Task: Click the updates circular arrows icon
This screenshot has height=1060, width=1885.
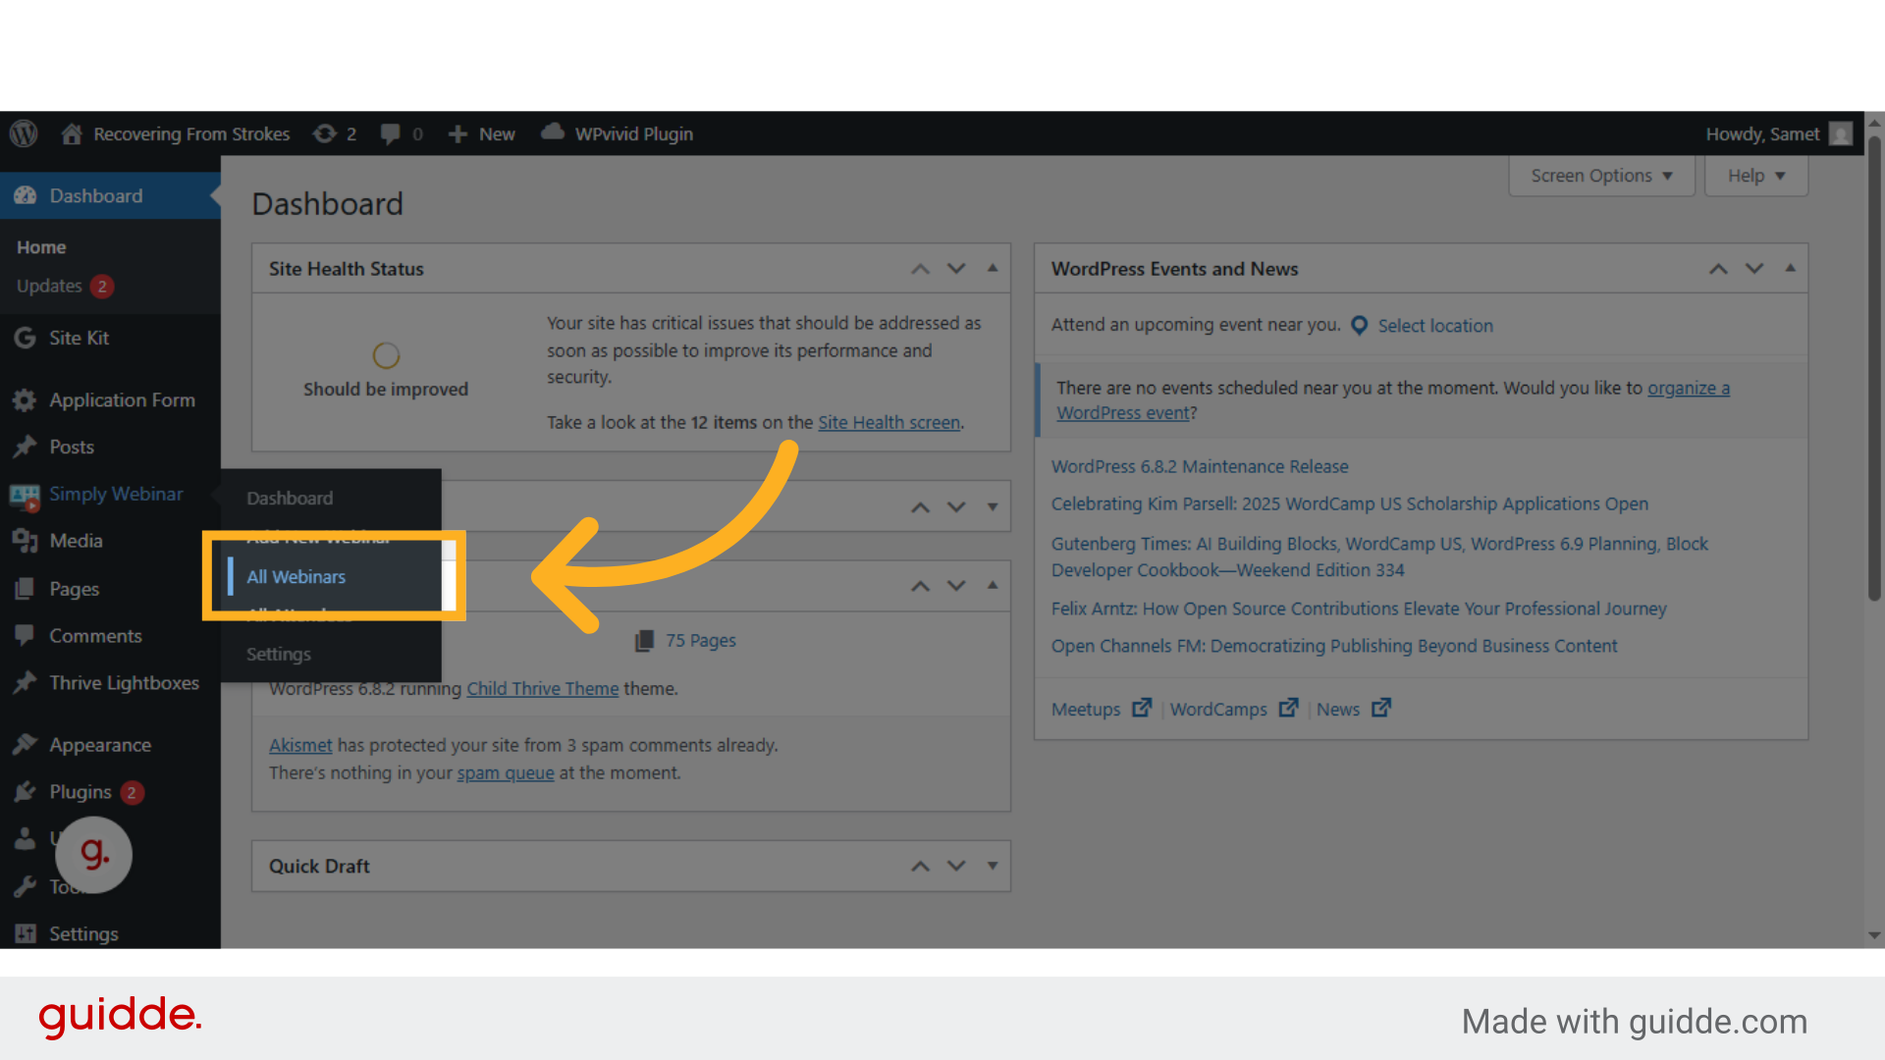Action: (324, 133)
